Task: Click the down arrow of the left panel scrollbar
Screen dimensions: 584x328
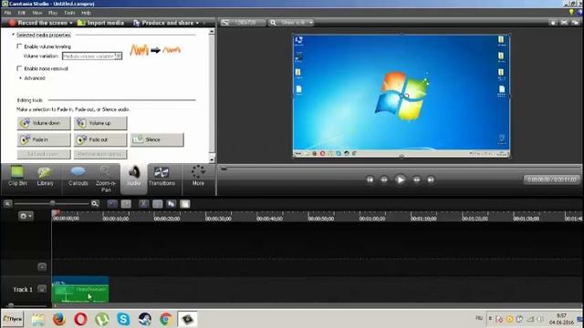Action: point(212,159)
